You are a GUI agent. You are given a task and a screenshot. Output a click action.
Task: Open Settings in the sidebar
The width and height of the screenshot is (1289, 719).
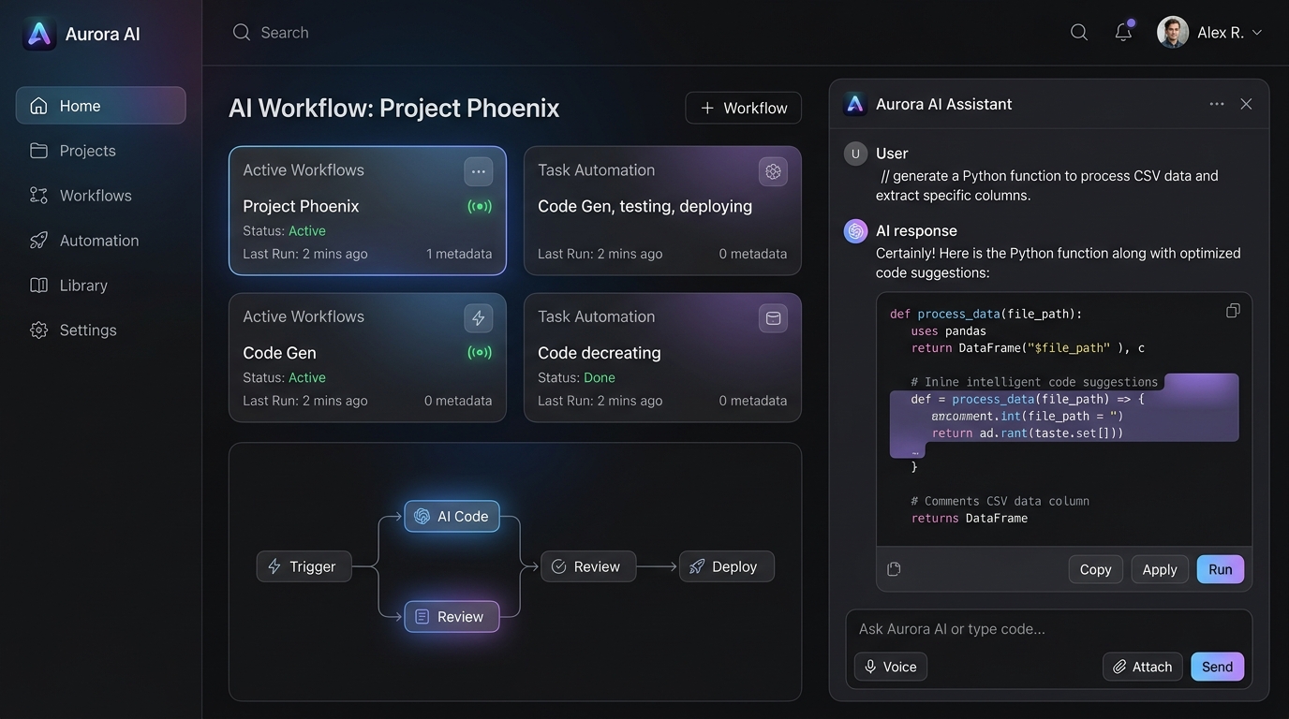(x=101, y=330)
